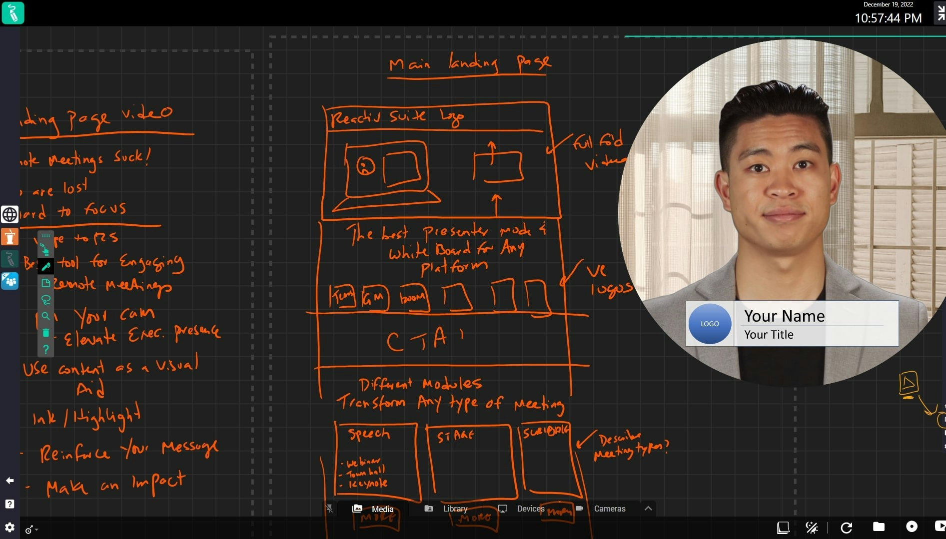Open the question mark help in floating toolbar

point(46,349)
